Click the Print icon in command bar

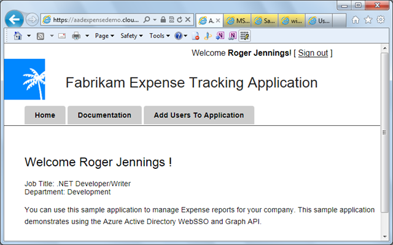click(x=76, y=36)
